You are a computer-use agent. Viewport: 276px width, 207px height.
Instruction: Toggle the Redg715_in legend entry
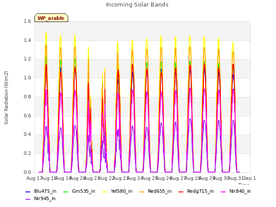[x=196, y=191]
